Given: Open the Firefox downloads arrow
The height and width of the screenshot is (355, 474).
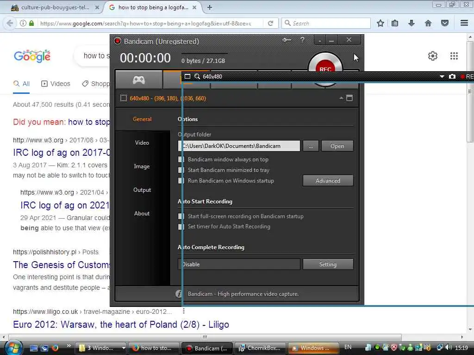Looking at the screenshot, I should click(411, 23).
